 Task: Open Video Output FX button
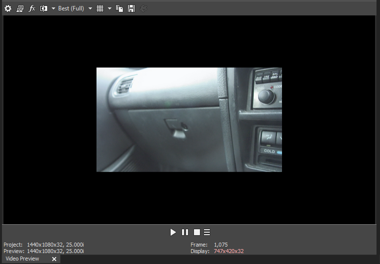32,8
